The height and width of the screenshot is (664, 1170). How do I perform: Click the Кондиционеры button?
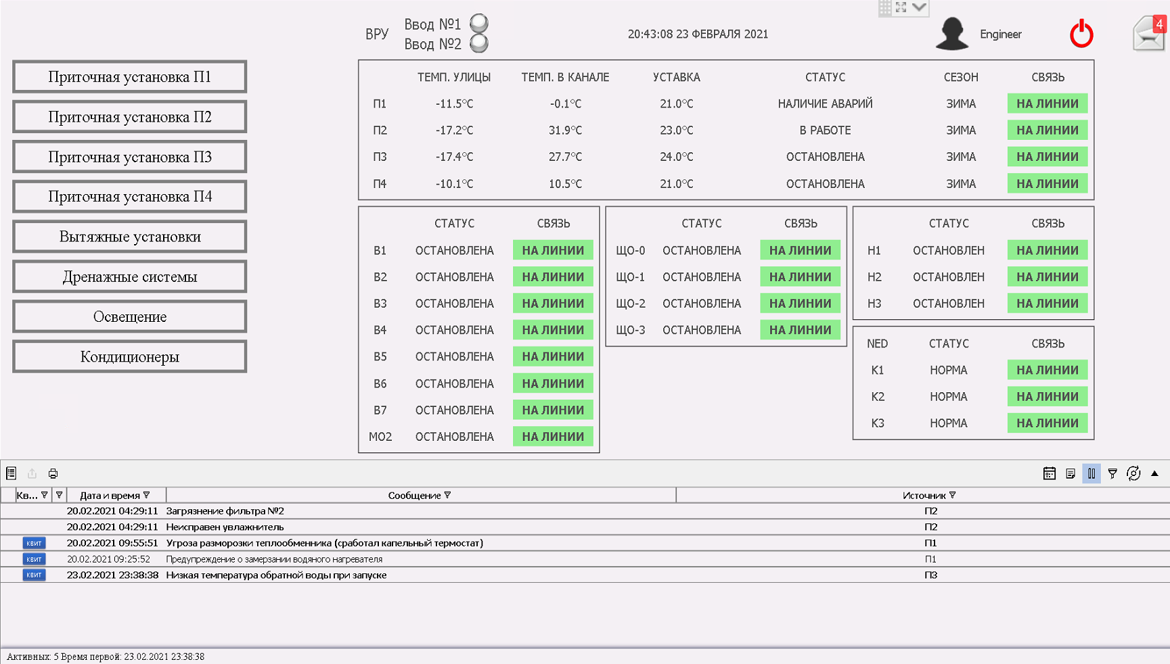[x=130, y=356]
